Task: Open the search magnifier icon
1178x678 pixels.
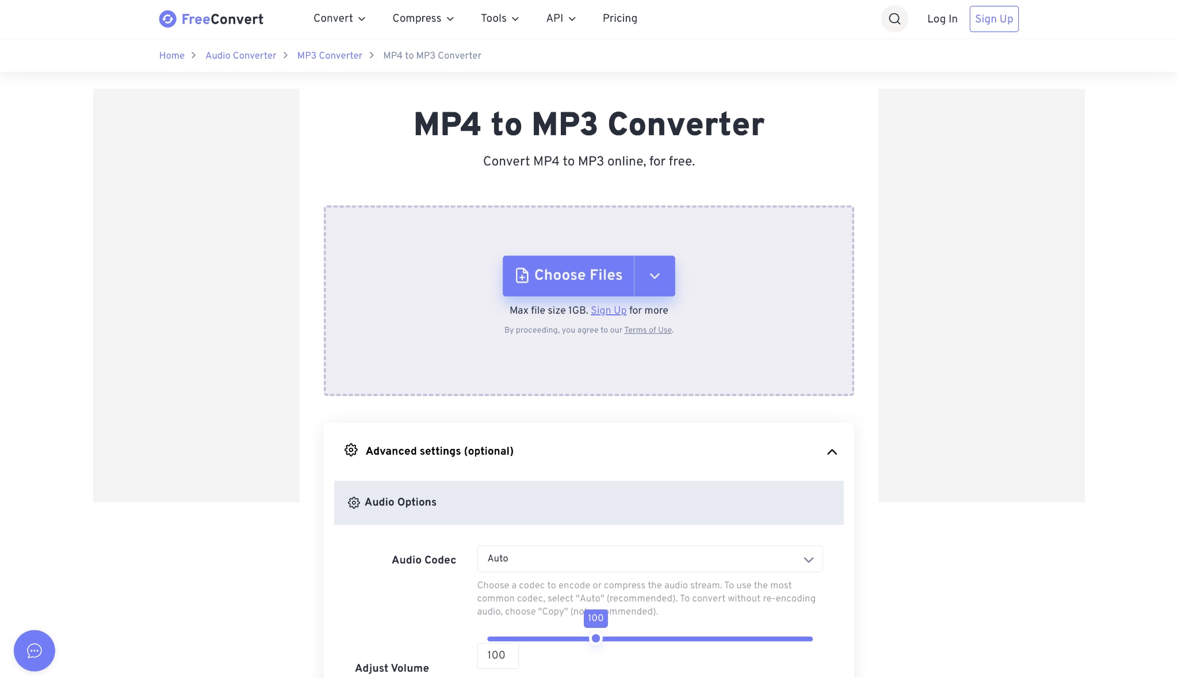Action: pyautogui.click(x=894, y=19)
